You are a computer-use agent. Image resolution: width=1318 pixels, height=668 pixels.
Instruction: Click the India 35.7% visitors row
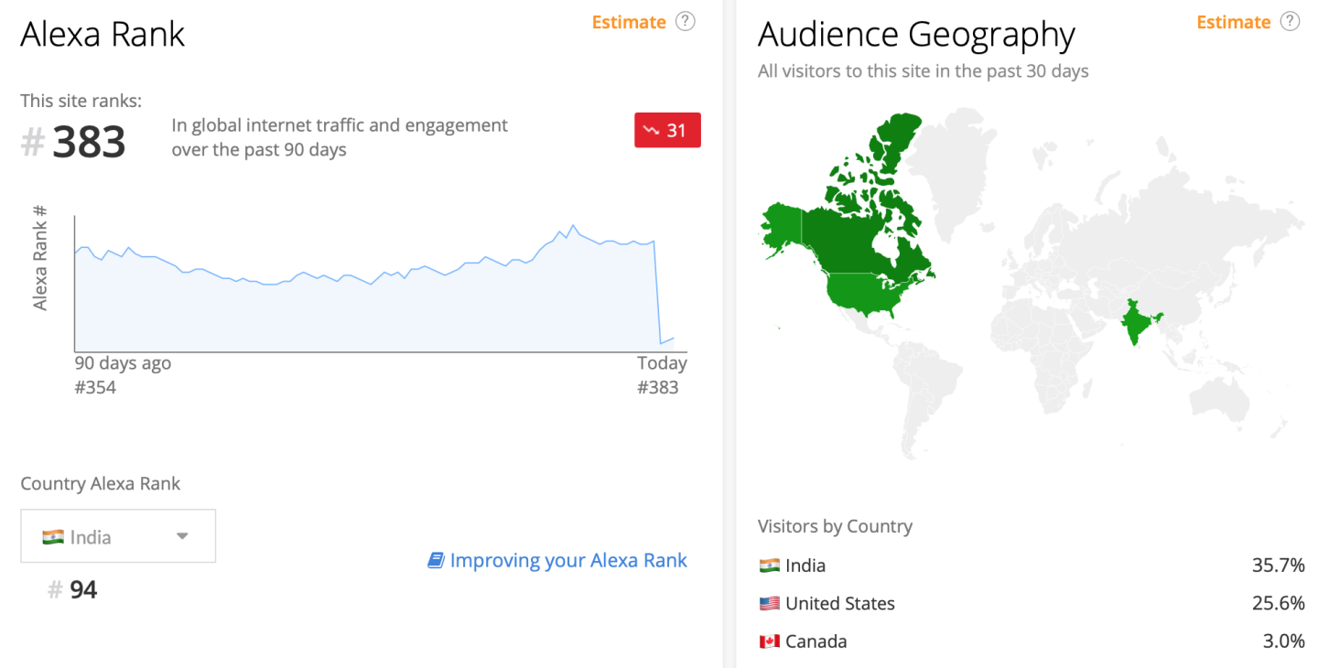pyautogui.click(x=1031, y=566)
